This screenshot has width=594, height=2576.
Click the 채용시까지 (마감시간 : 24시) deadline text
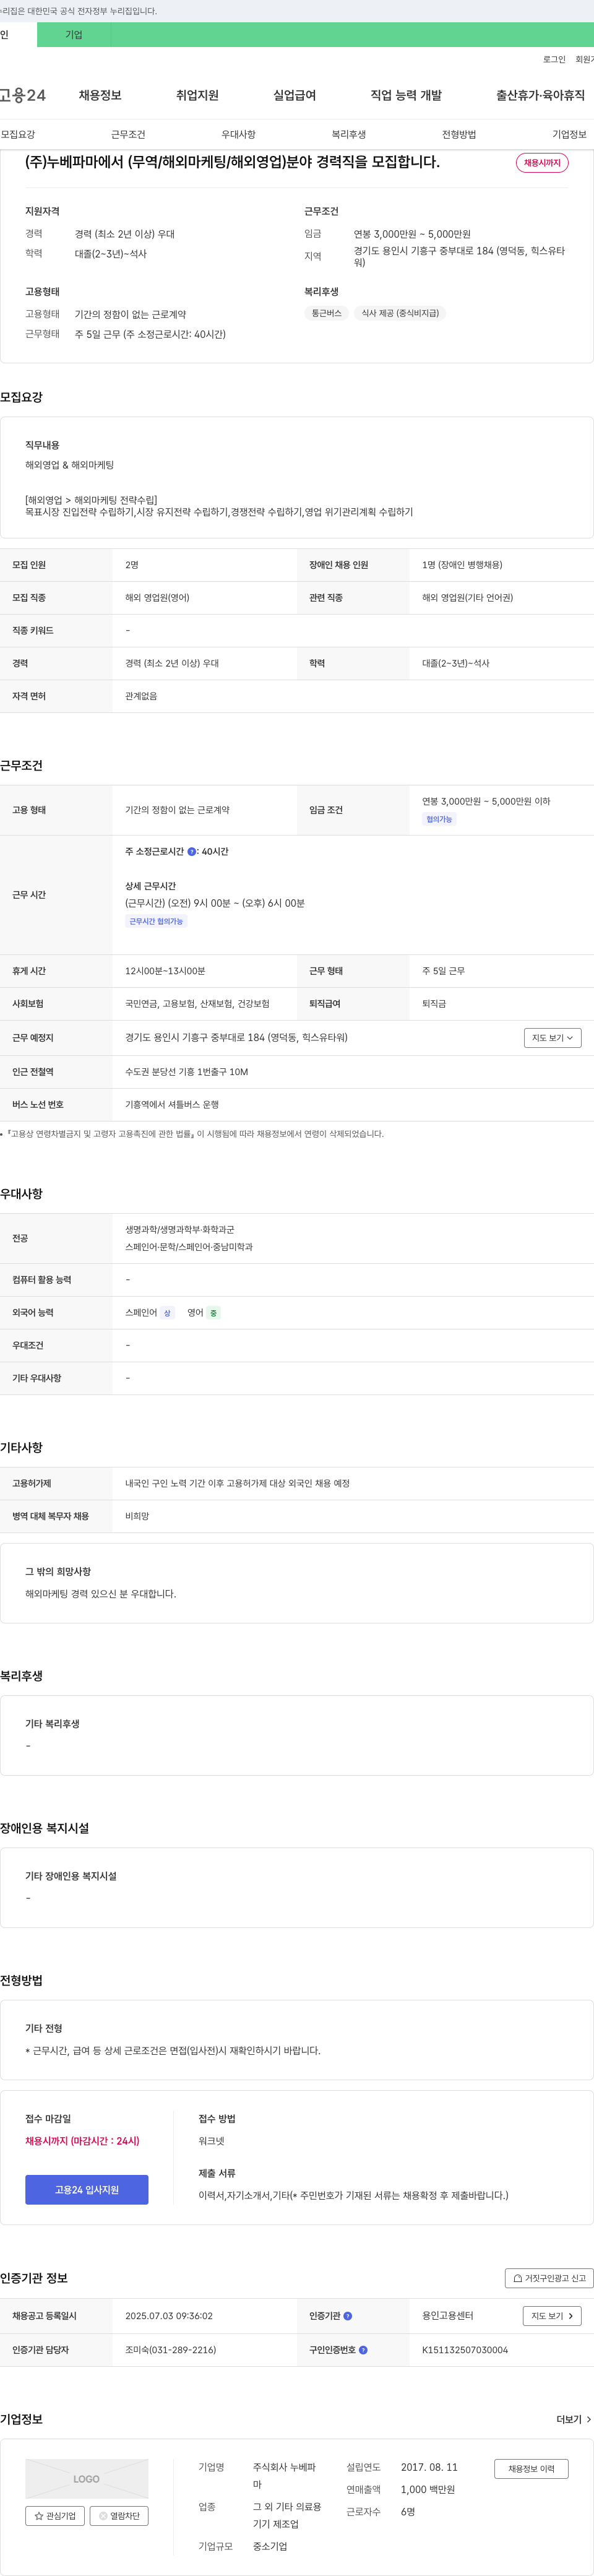click(82, 2141)
